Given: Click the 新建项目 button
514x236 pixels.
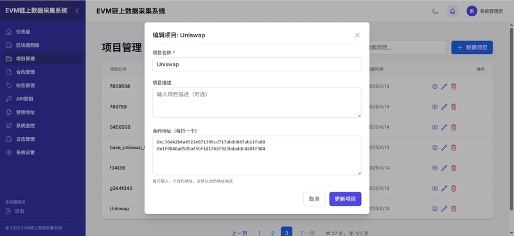Looking at the screenshot, I should [x=472, y=48].
